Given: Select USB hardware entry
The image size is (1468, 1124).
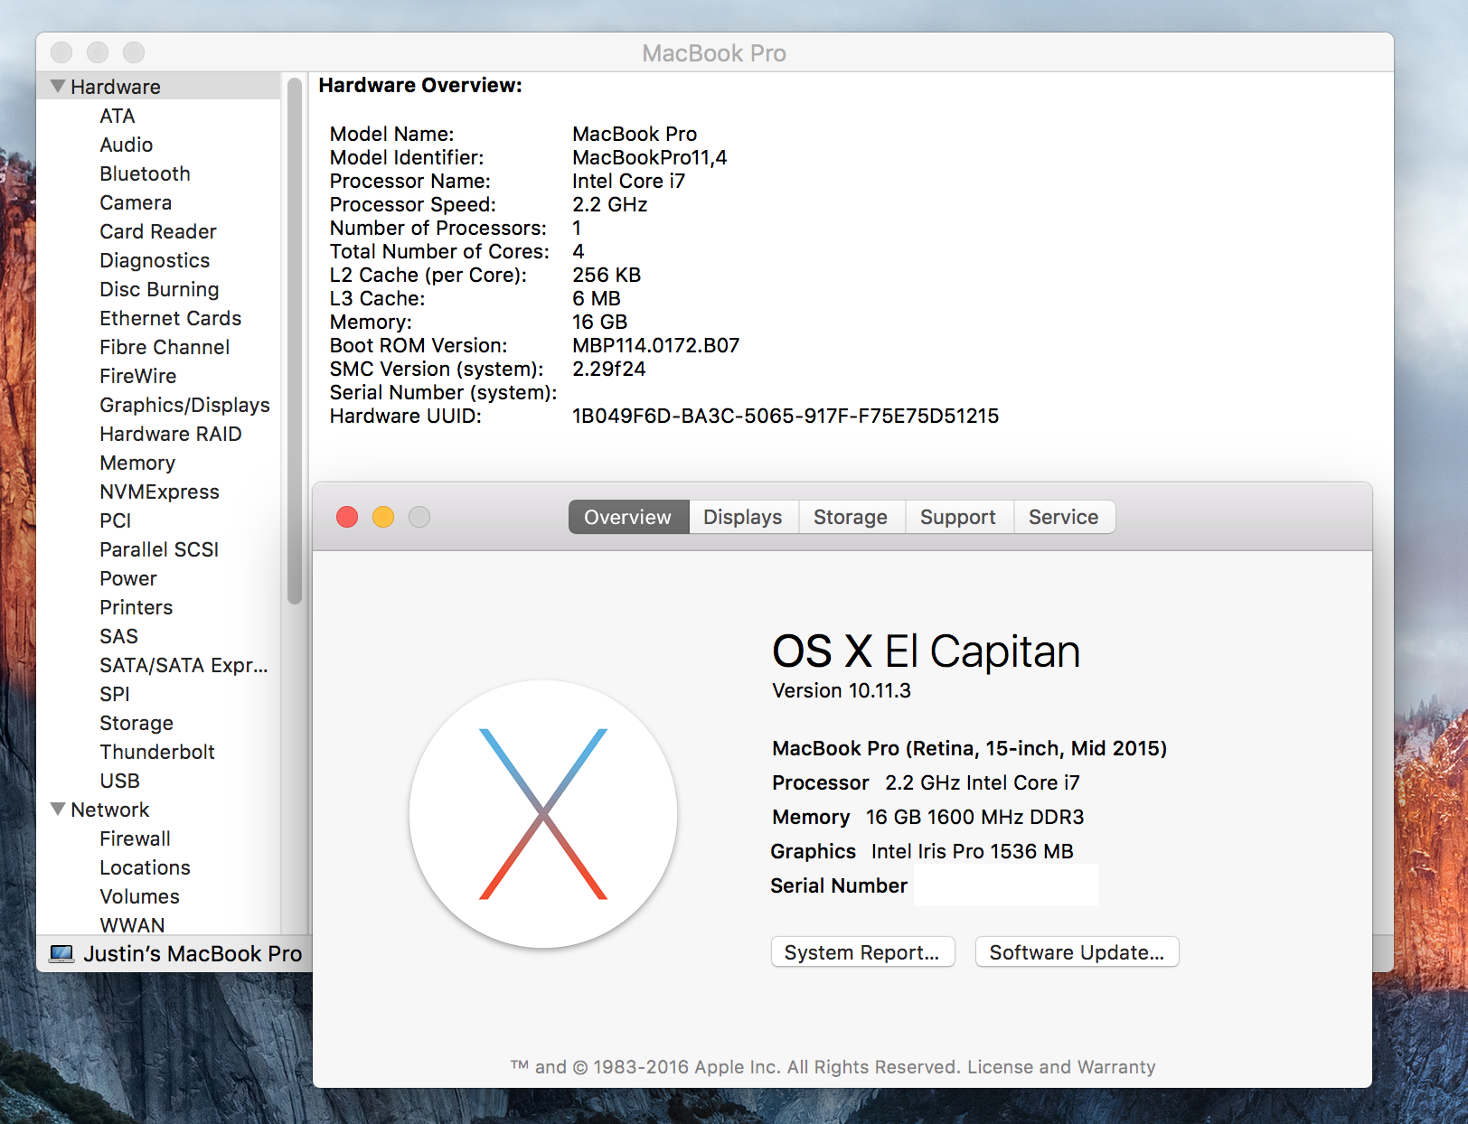Looking at the screenshot, I should point(119,781).
